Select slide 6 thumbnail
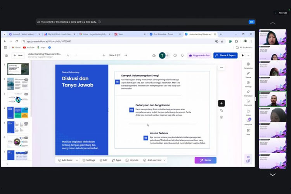 (18, 142)
